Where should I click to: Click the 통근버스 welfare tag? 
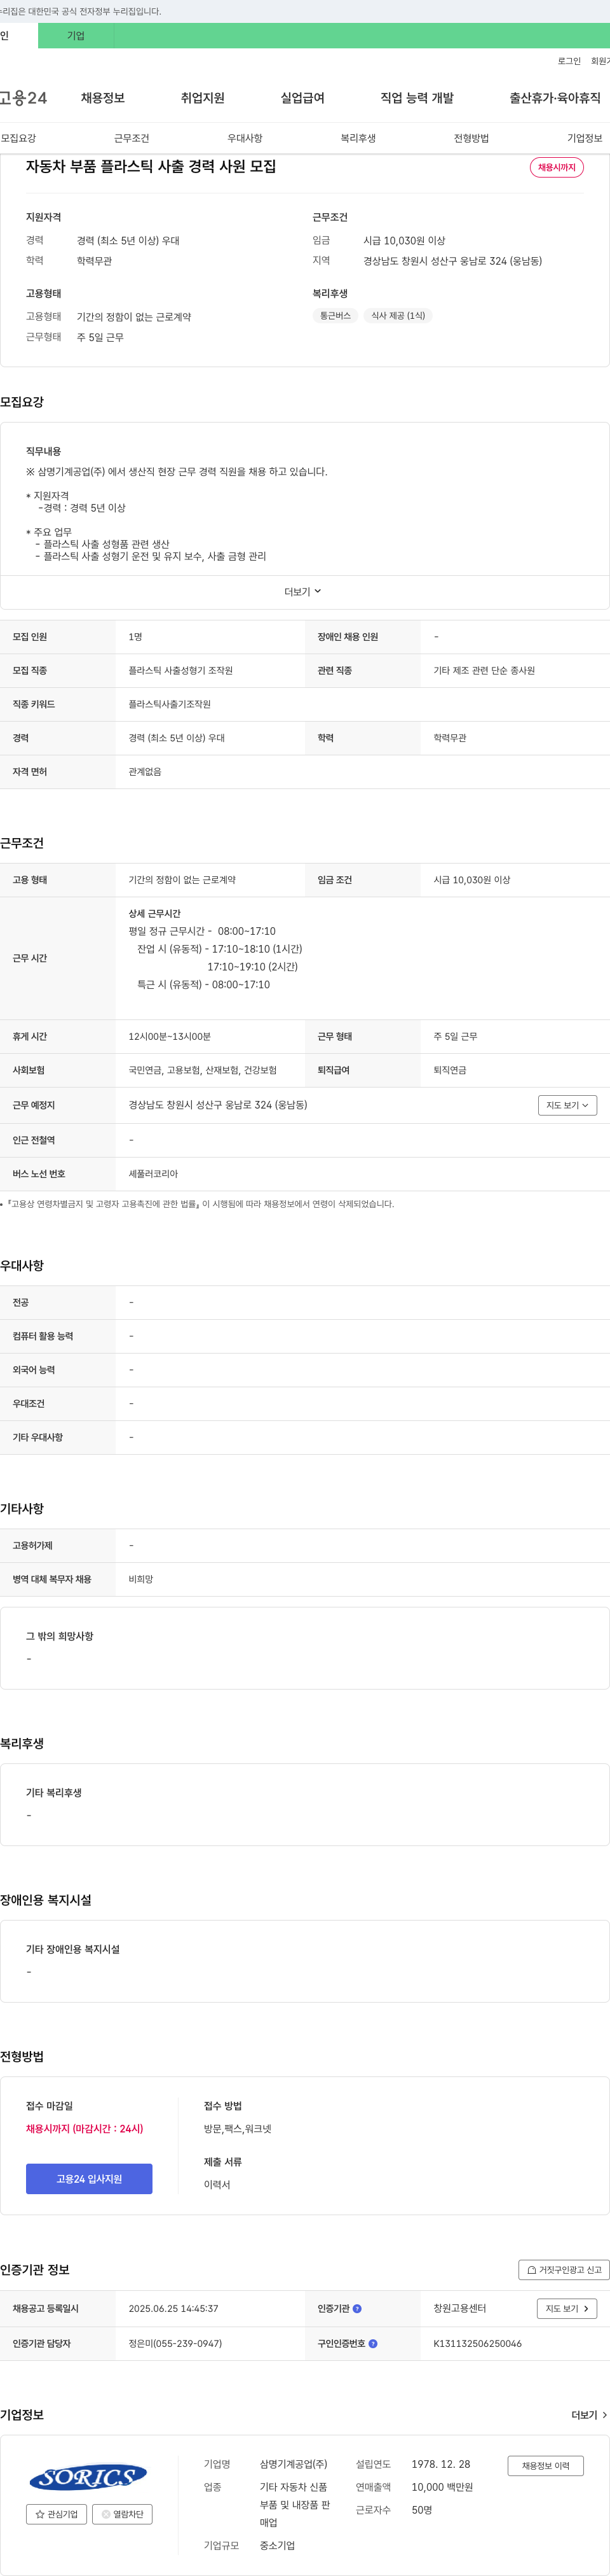pyautogui.click(x=335, y=316)
